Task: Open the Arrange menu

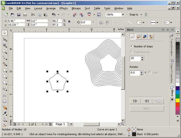Action: 51,8
